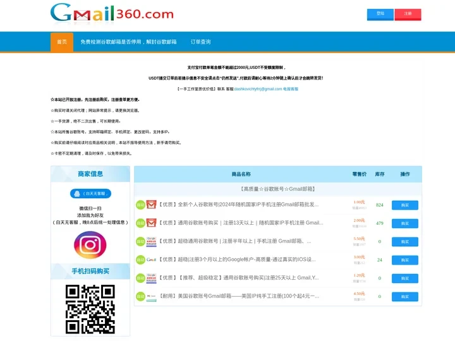Open product 超稳通用谷歌账号 注册半年以上

tap(235, 241)
